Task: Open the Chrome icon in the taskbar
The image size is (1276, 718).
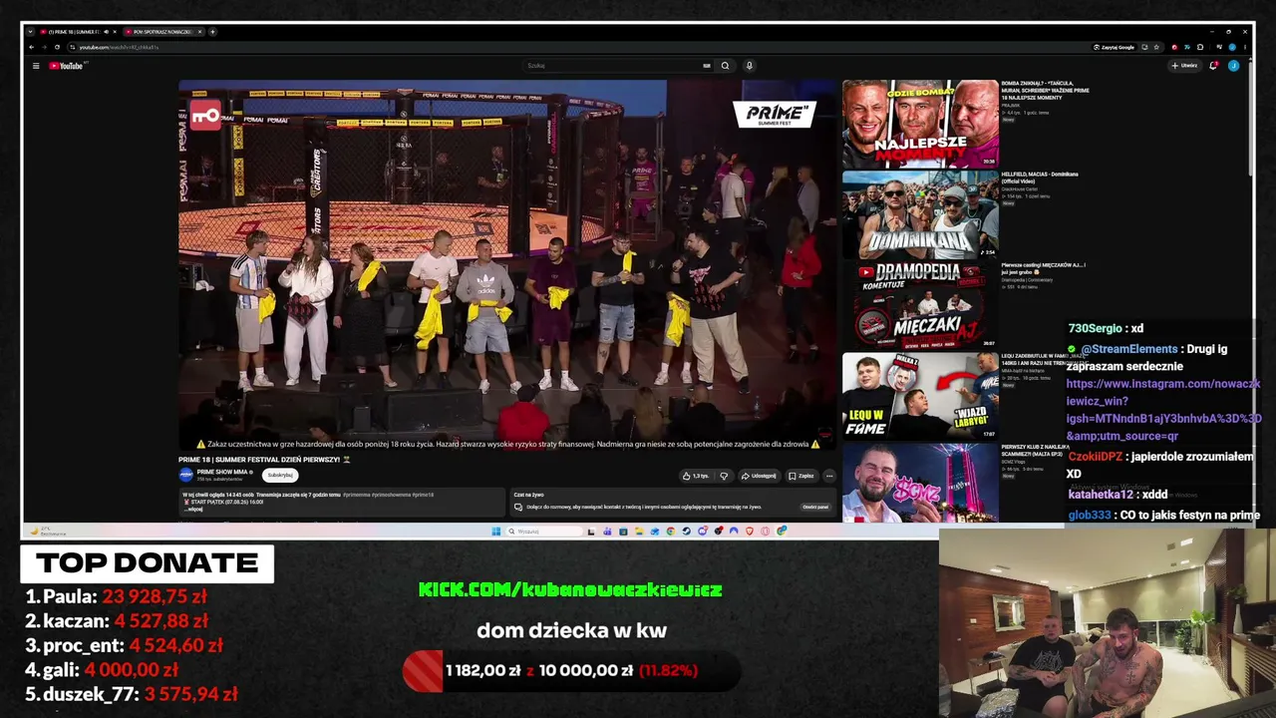Action: pos(671,531)
